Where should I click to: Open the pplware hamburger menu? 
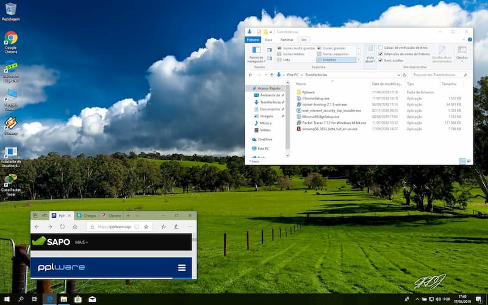182,268
